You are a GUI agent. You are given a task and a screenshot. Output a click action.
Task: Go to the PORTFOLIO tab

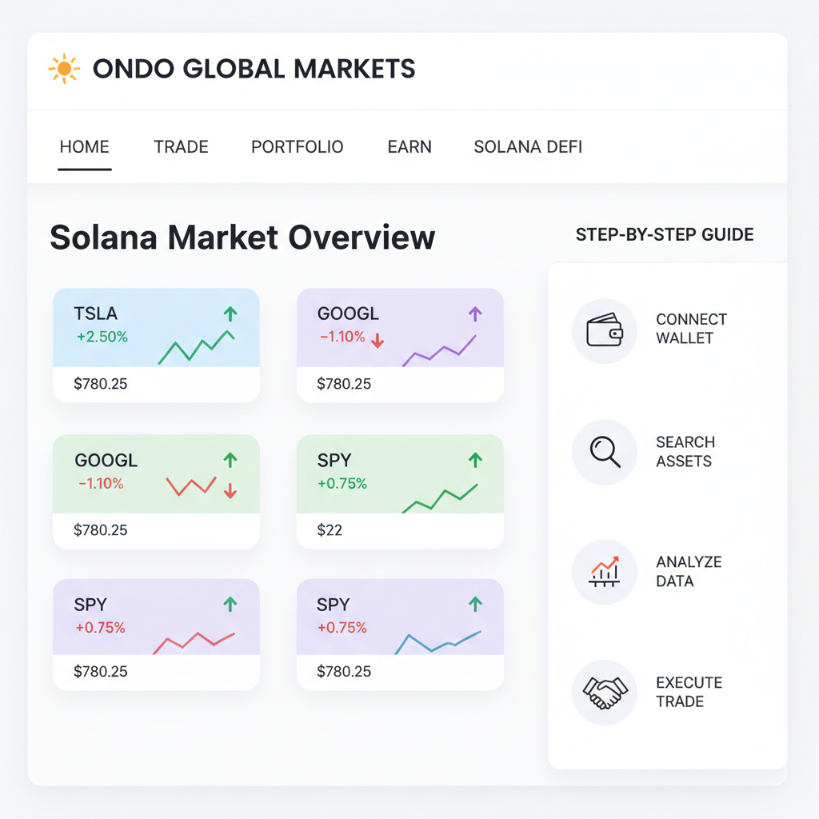(297, 146)
